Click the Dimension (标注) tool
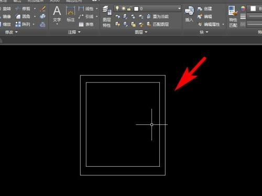 coord(71,14)
